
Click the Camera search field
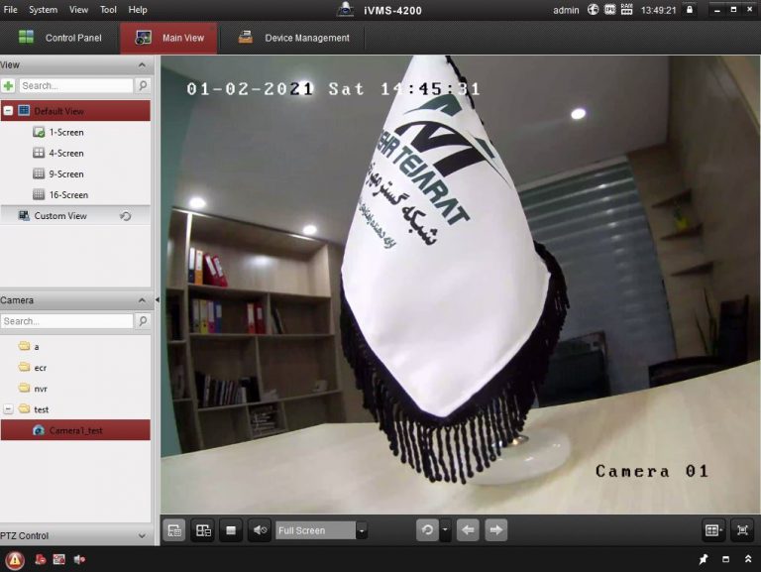coord(67,321)
